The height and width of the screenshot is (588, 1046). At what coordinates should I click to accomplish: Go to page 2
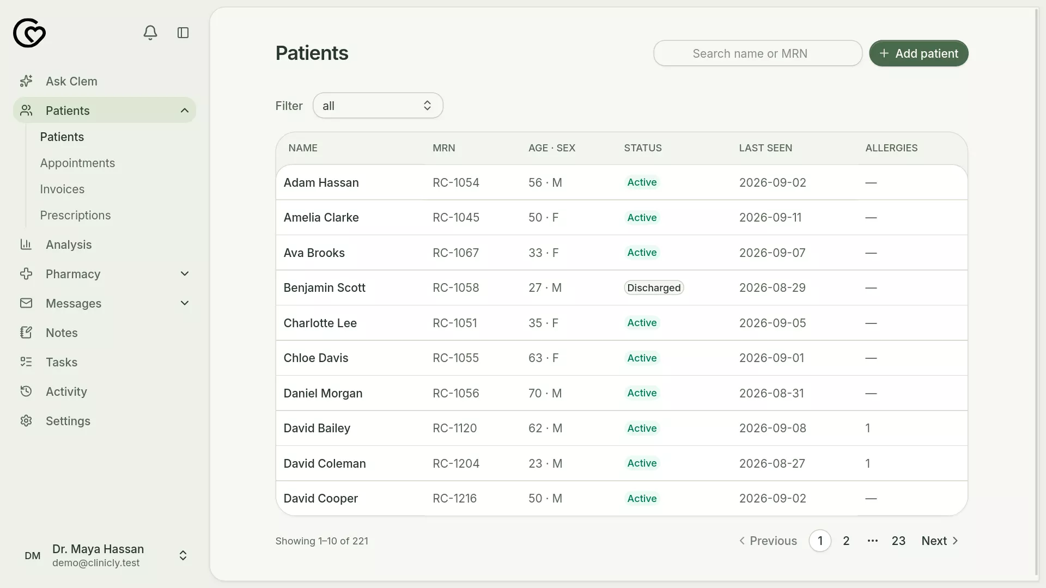pyautogui.click(x=846, y=541)
